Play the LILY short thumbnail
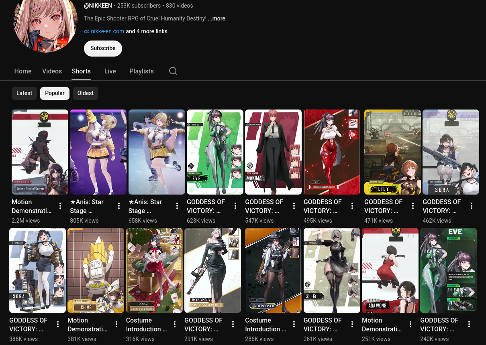The width and height of the screenshot is (486, 345). click(x=392, y=152)
